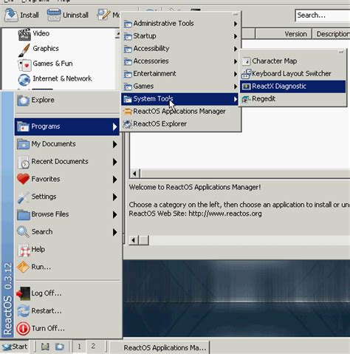Click the Uninstall toolbar icon
Image resolution: width=350 pixels, height=354 pixels.
click(x=54, y=15)
